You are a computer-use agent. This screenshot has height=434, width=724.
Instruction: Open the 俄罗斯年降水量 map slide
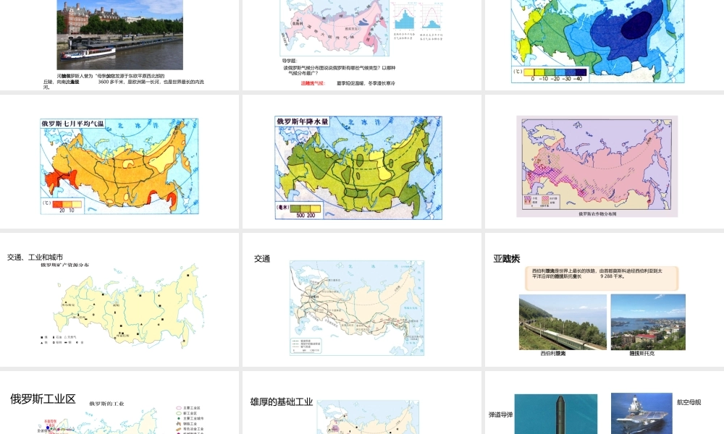361,161
